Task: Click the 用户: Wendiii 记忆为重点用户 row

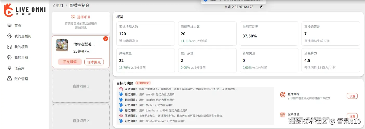Action: [x=157, y=94]
